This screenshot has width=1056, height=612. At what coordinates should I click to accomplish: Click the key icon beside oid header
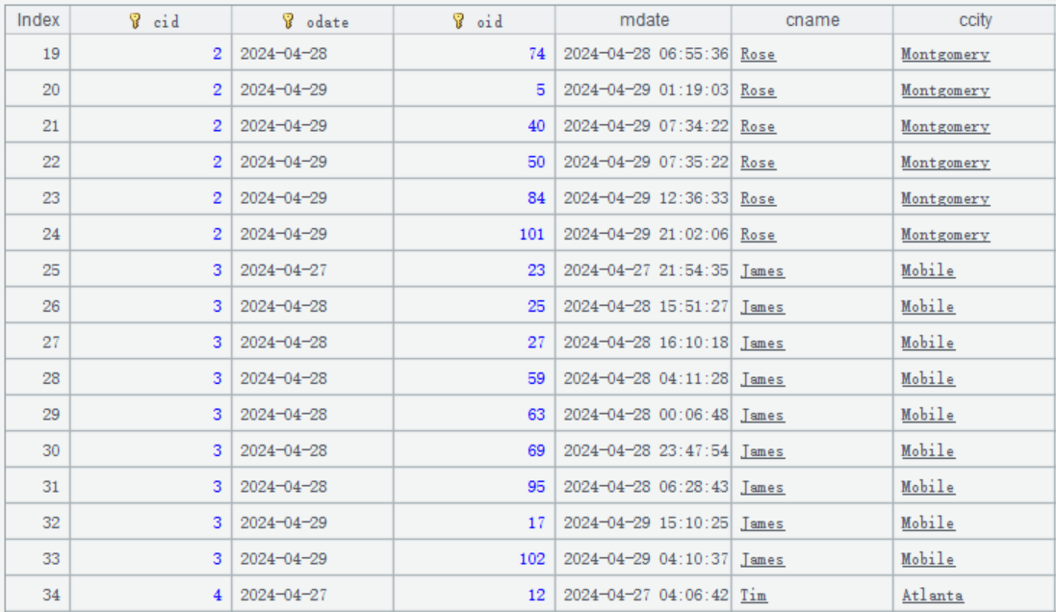tap(458, 21)
